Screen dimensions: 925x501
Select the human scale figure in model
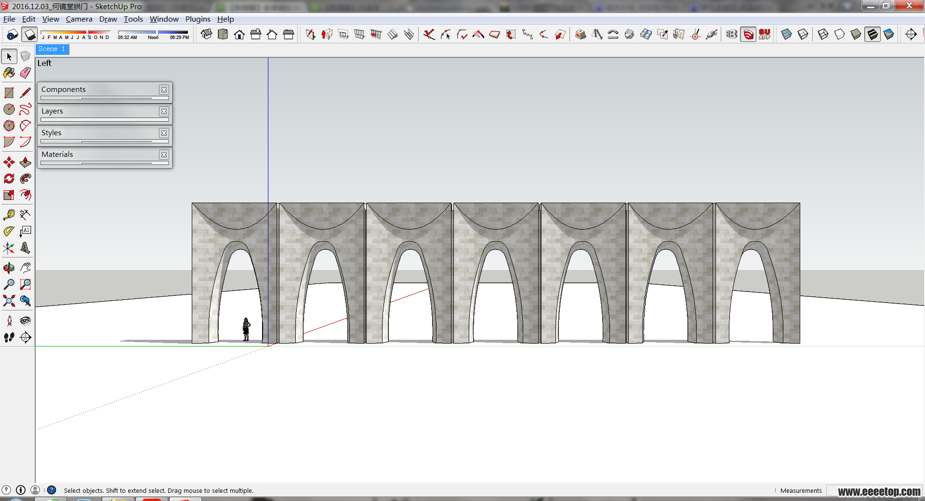(x=246, y=329)
